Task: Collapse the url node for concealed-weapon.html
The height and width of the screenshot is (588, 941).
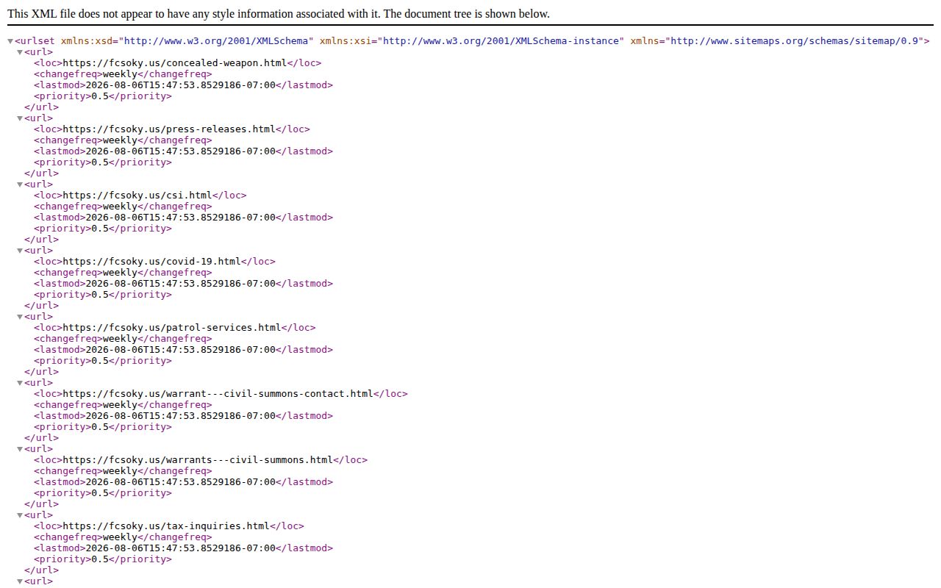Action: 20,52
